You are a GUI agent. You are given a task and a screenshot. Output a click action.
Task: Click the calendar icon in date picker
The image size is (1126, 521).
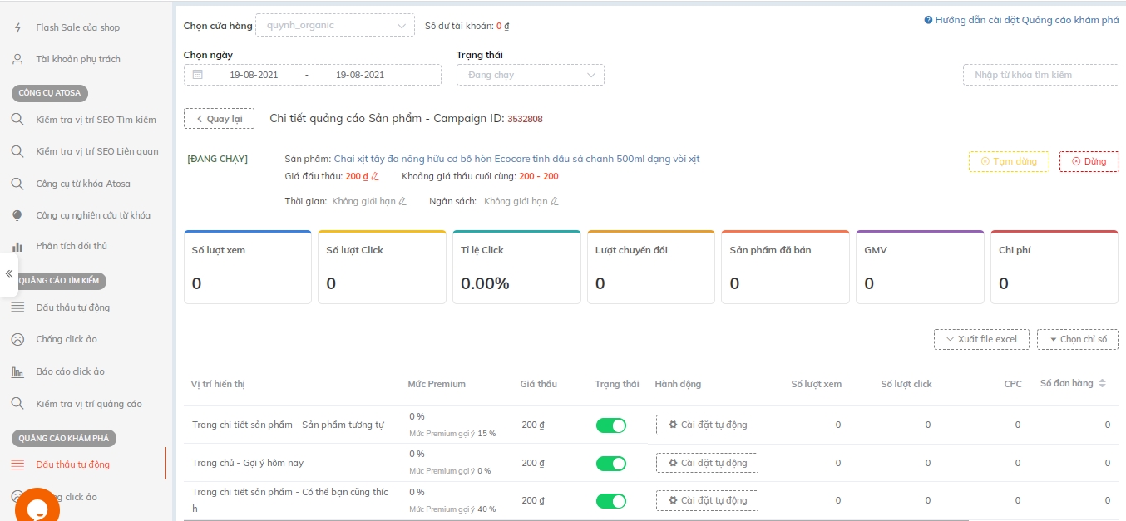[197, 75]
